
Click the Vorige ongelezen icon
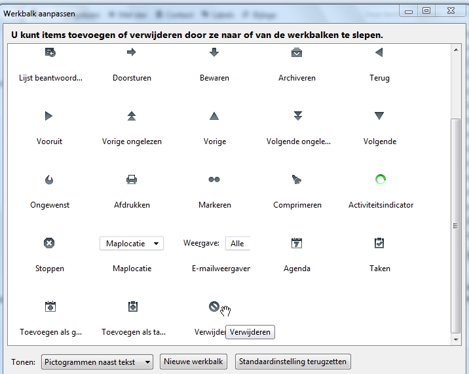point(132,116)
